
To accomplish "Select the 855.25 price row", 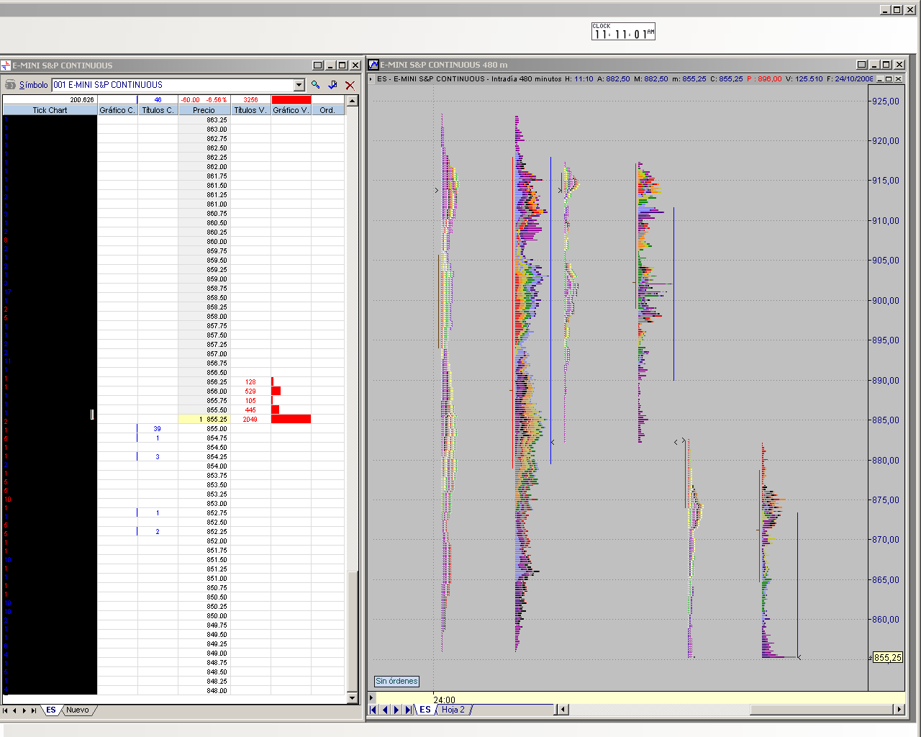I will pos(216,419).
